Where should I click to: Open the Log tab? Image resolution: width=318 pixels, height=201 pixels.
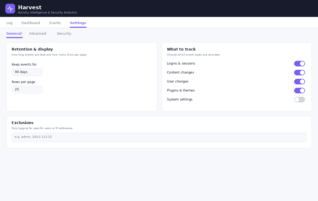[9, 23]
